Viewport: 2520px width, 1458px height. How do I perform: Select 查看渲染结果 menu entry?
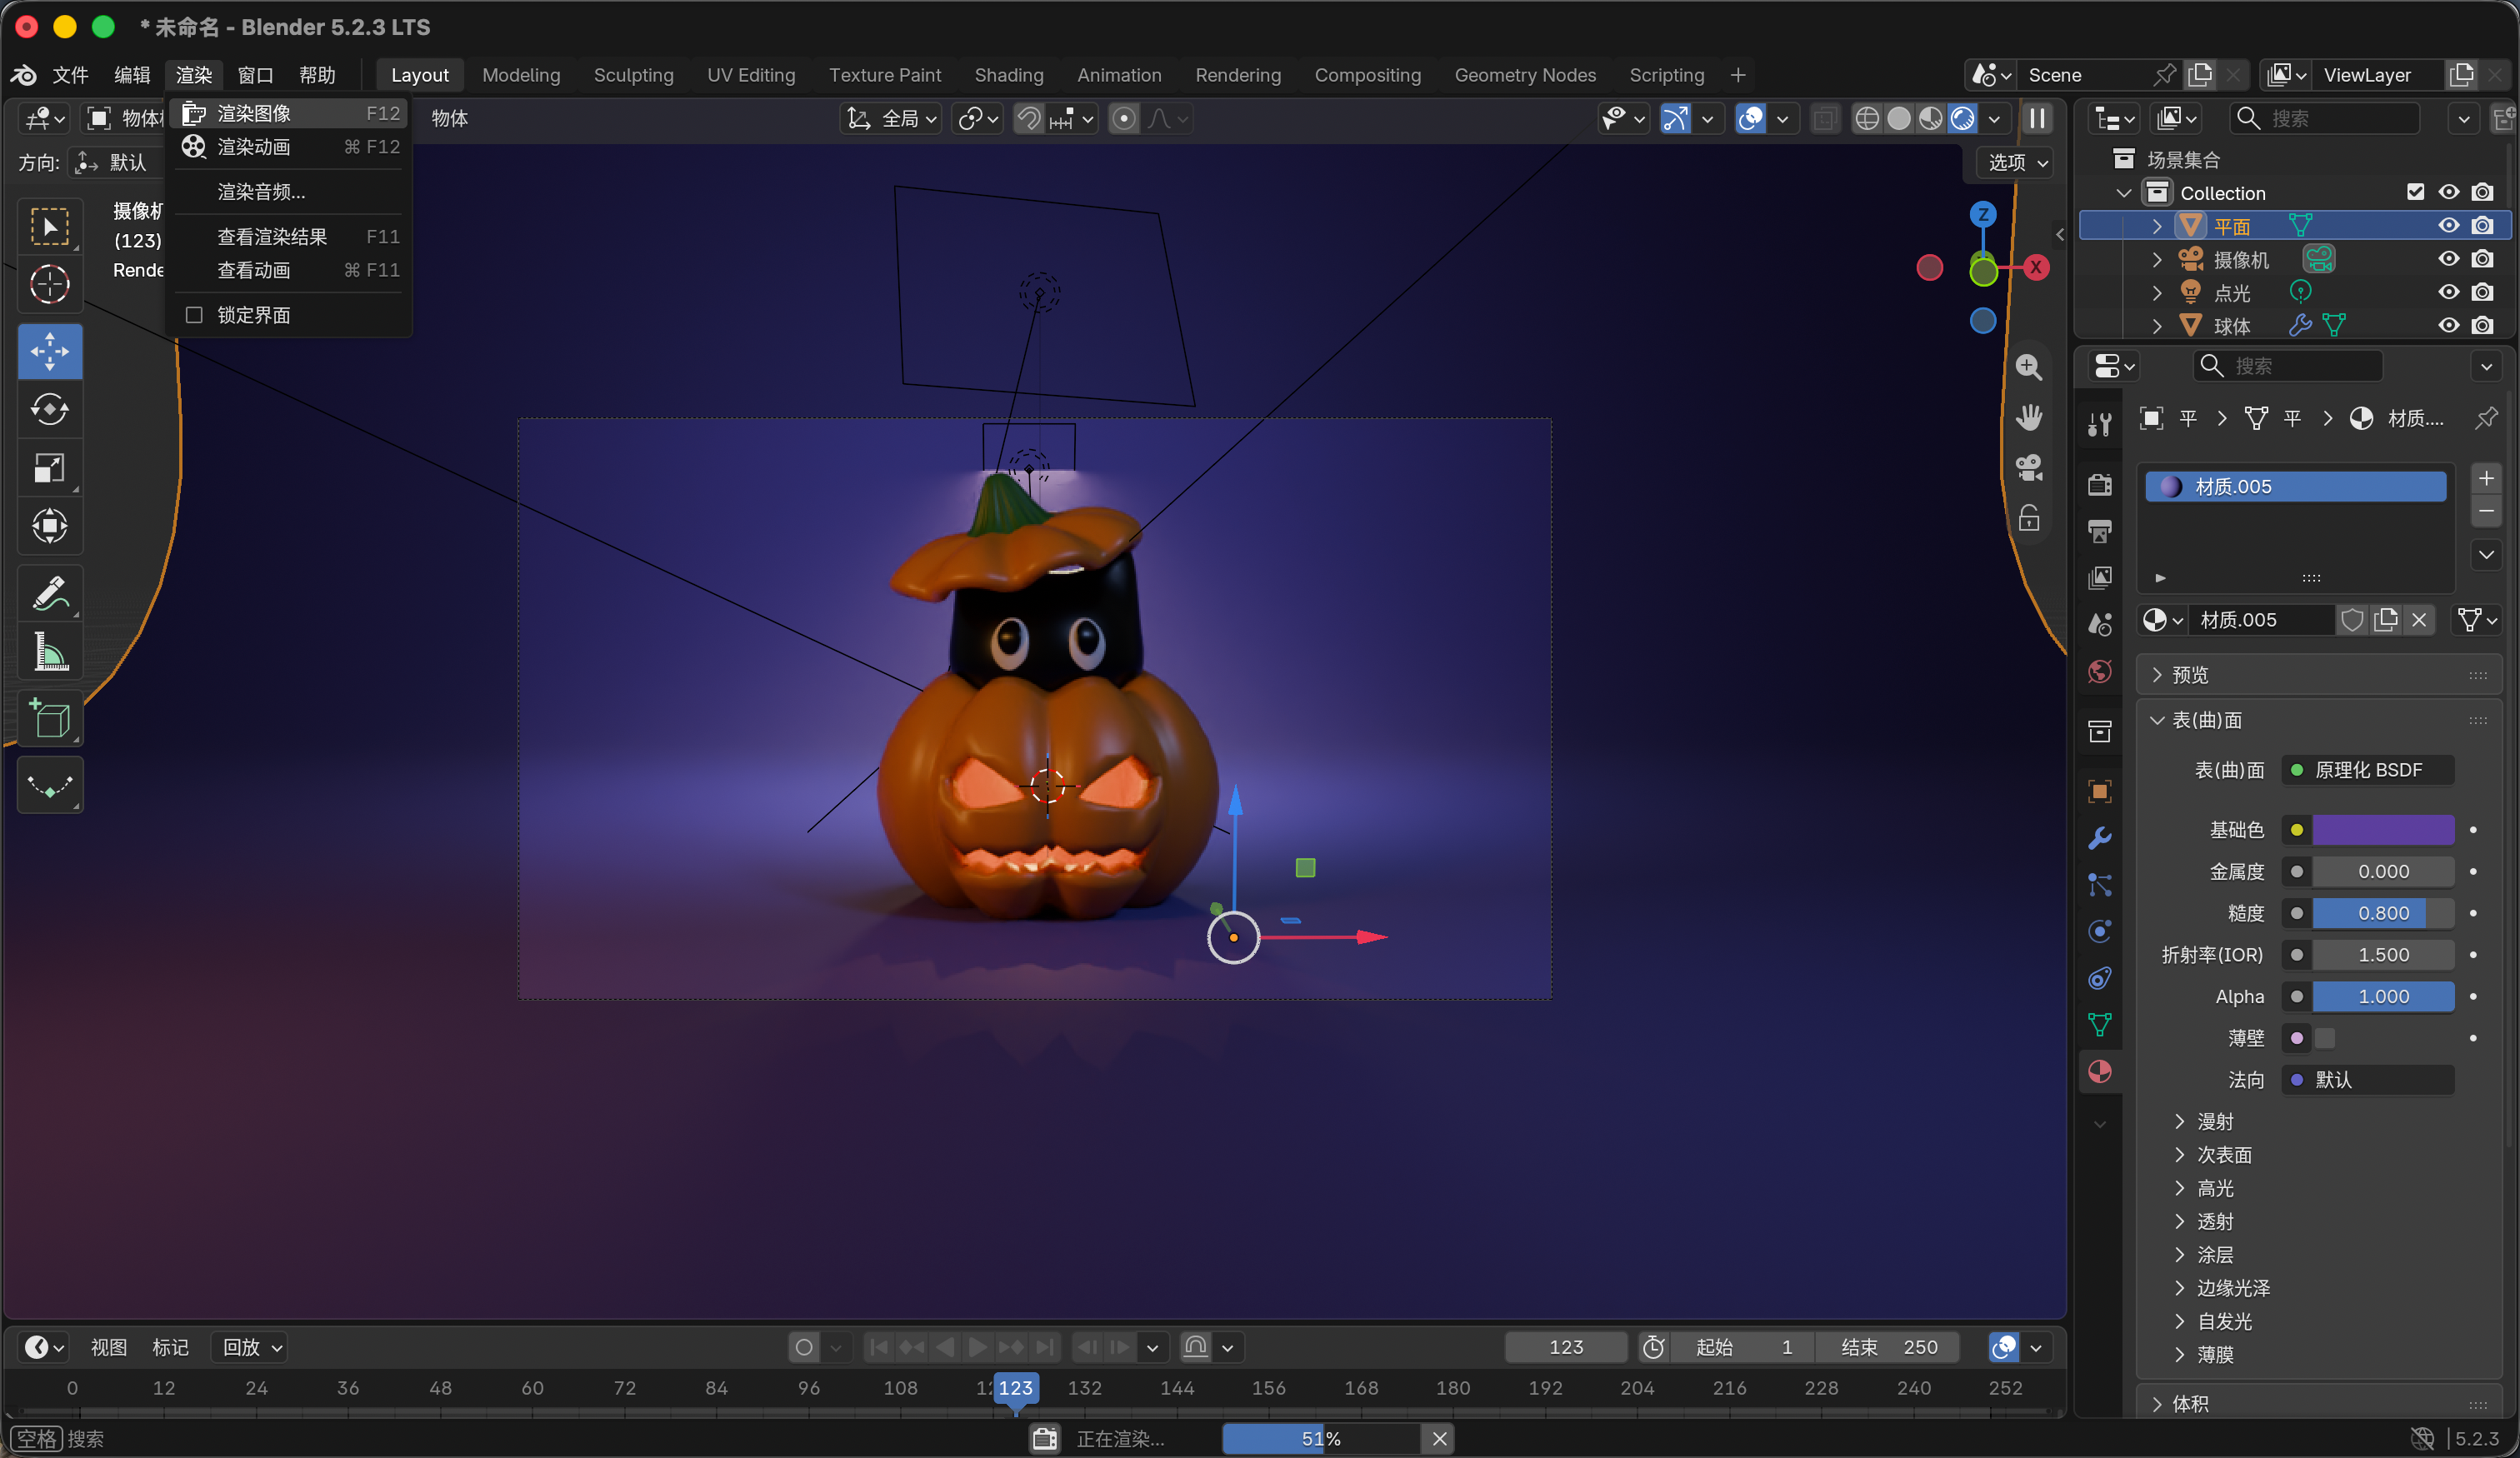pyautogui.click(x=289, y=237)
